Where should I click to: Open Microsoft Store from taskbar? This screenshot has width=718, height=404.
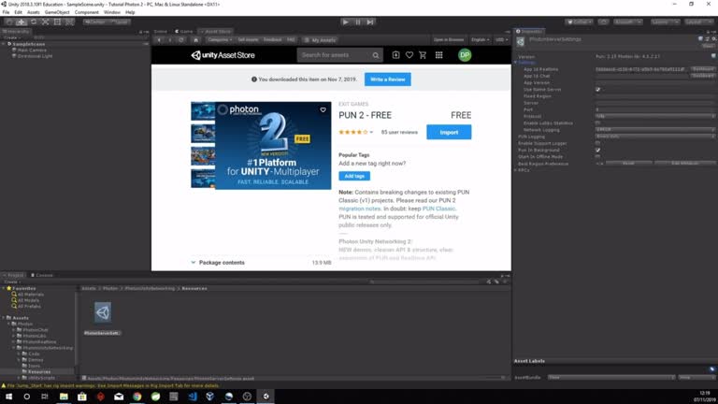click(x=82, y=397)
